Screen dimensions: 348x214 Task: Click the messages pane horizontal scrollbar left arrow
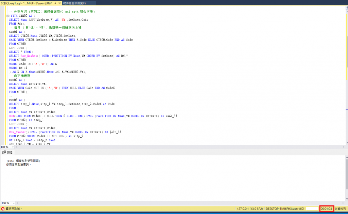click(x=18, y=203)
